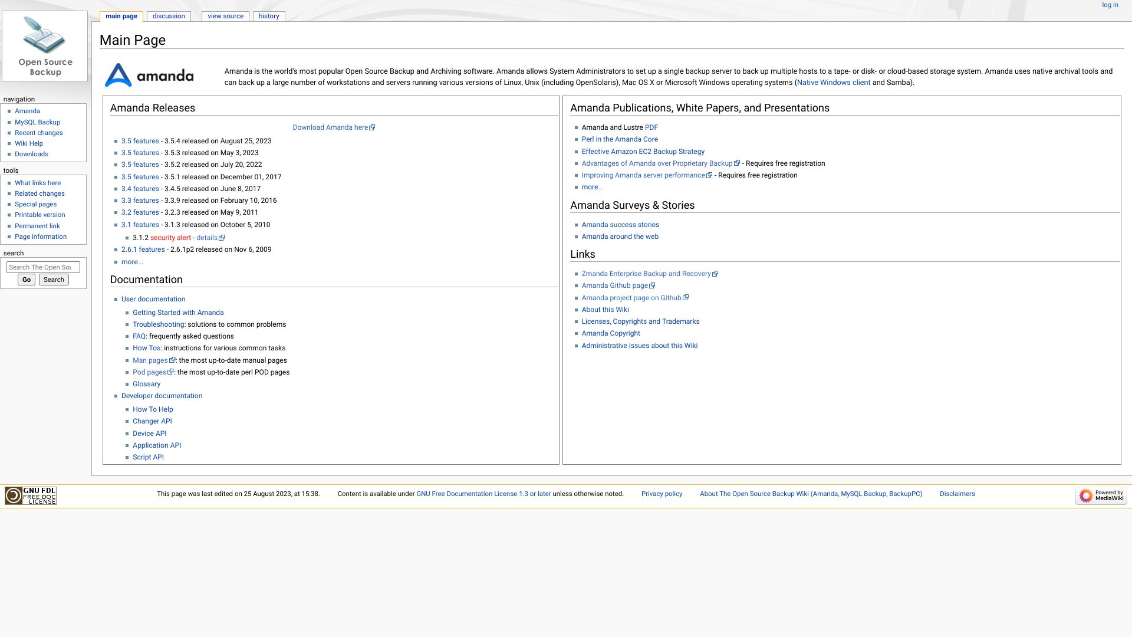Screen dimensions: 1132x637
Task: Open 3.2 features link
Action: coord(140,213)
